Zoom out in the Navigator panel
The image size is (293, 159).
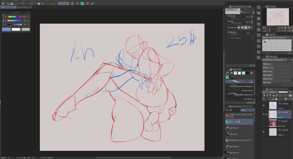[x=279, y=28]
